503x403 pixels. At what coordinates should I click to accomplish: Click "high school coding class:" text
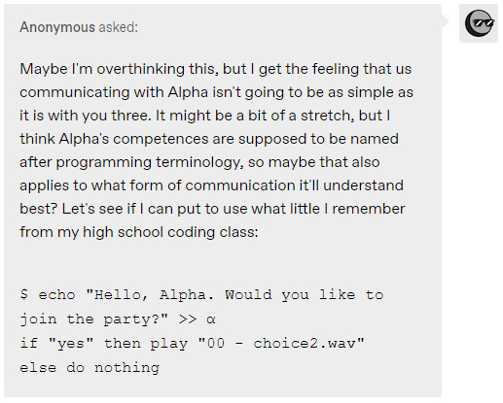pos(170,232)
